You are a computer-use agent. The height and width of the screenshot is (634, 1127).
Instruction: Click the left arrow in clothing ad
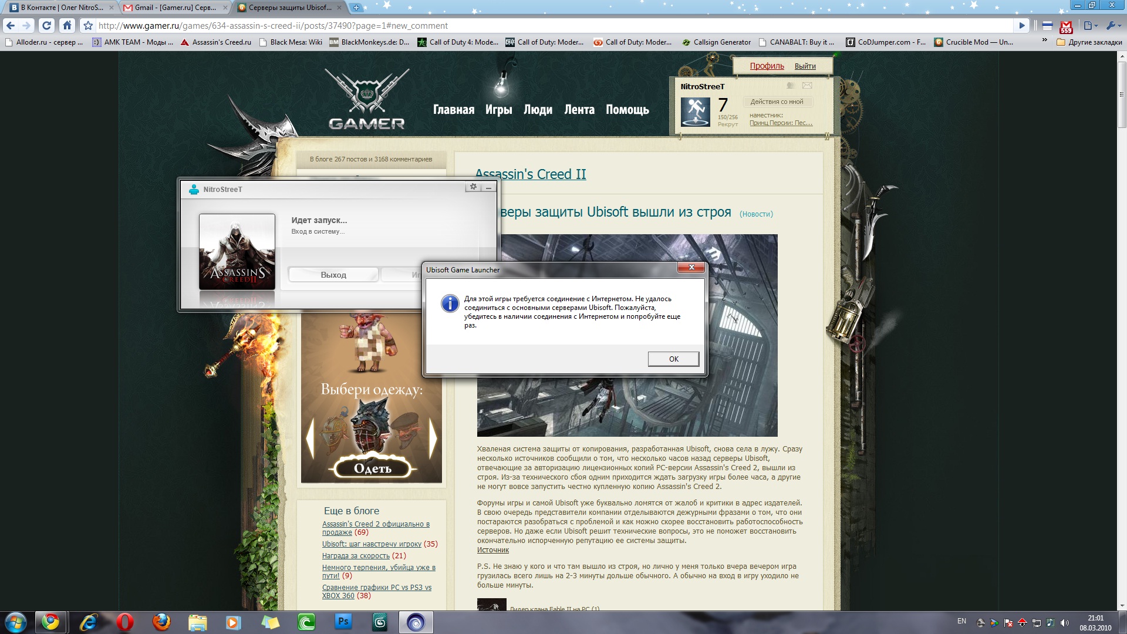(311, 438)
